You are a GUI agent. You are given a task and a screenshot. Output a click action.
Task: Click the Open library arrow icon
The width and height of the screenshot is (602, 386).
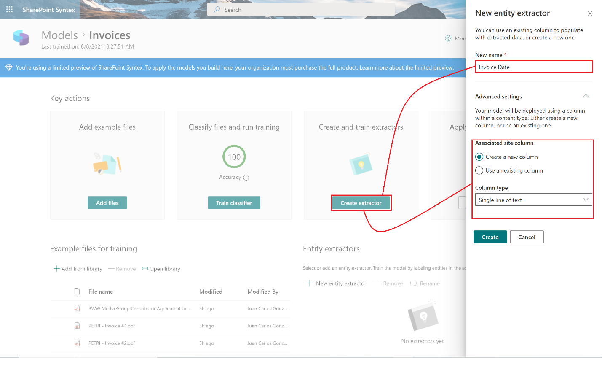[144, 269]
